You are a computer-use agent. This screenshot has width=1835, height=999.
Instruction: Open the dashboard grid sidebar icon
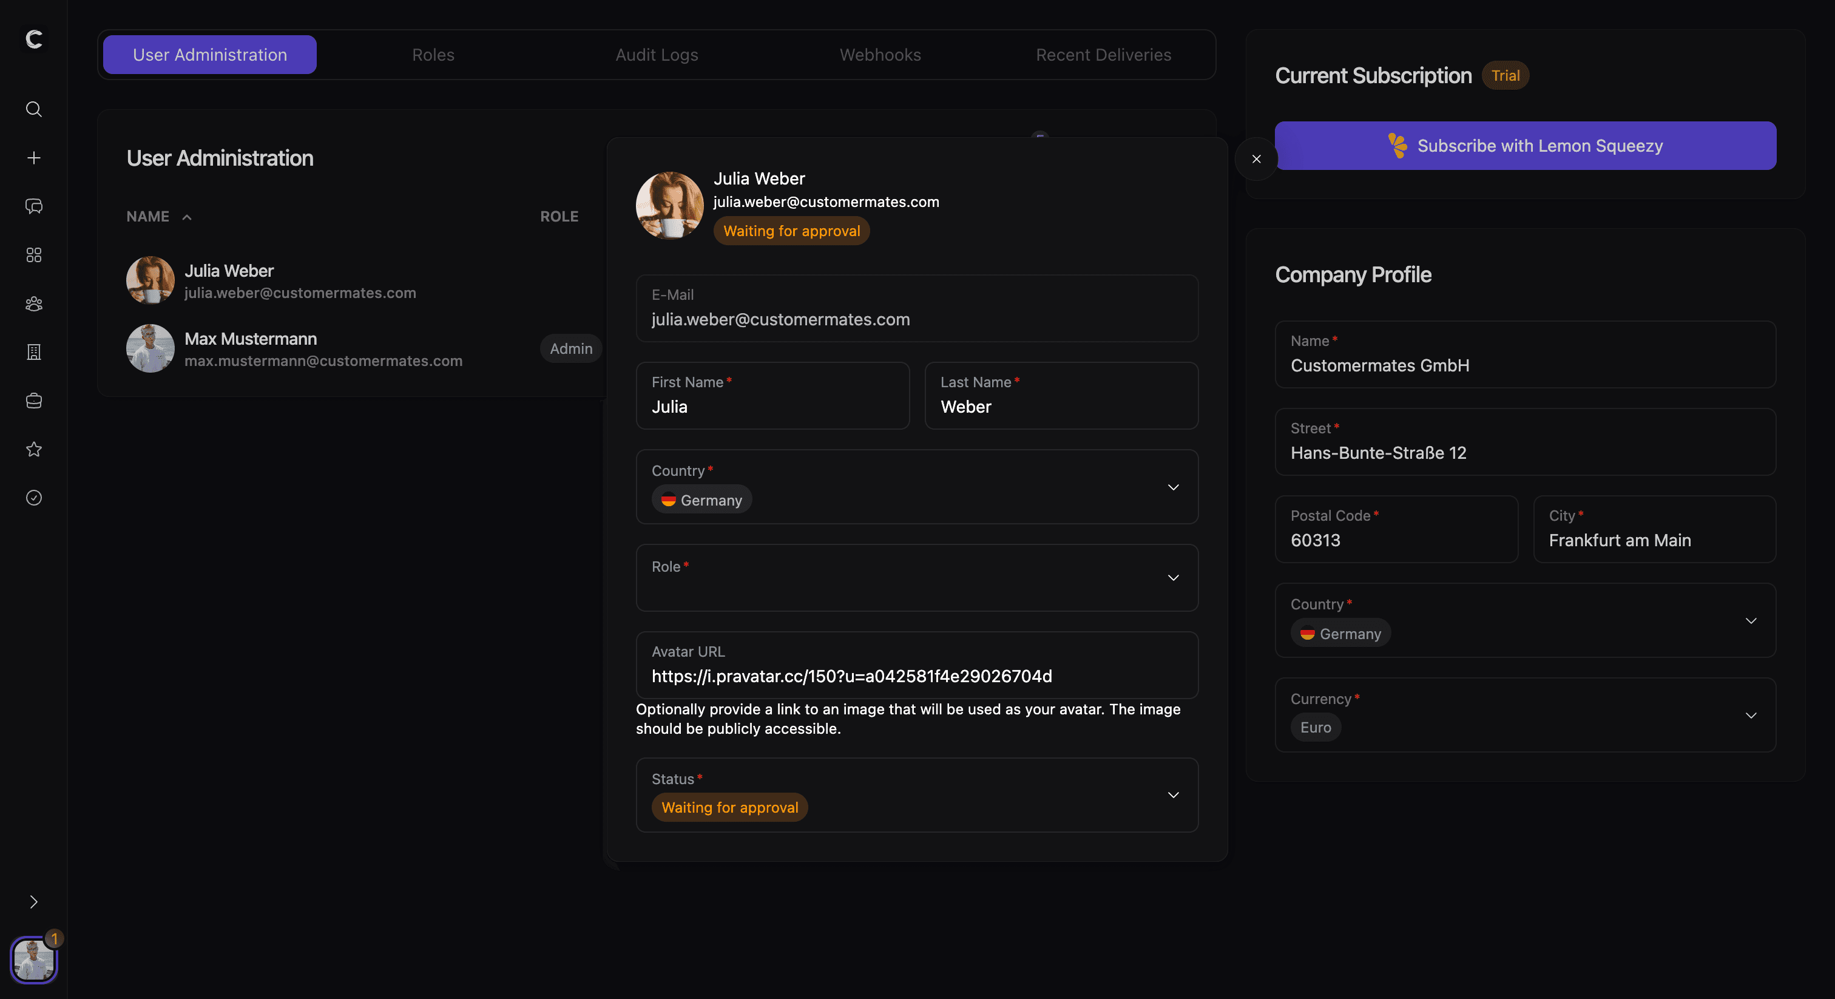click(x=33, y=255)
